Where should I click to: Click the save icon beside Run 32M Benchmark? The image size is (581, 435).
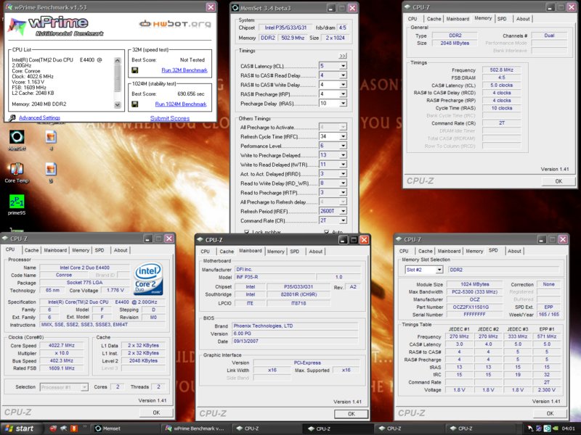(x=135, y=70)
